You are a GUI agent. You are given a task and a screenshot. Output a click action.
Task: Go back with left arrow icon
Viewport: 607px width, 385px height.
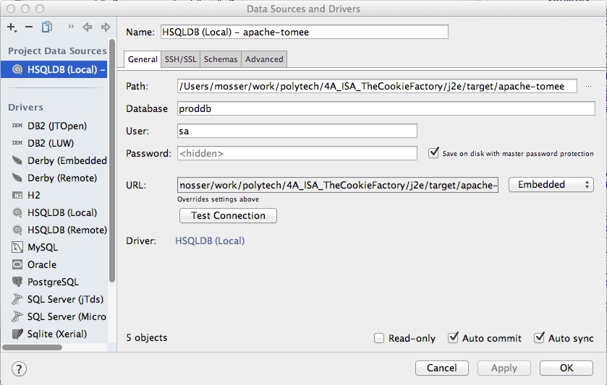pos(88,27)
